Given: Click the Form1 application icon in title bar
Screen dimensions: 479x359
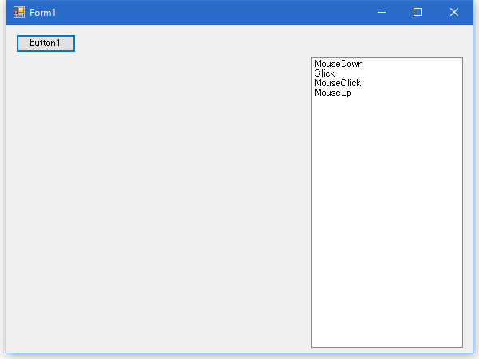Looking at the screenshot, I should click(19, 13).
